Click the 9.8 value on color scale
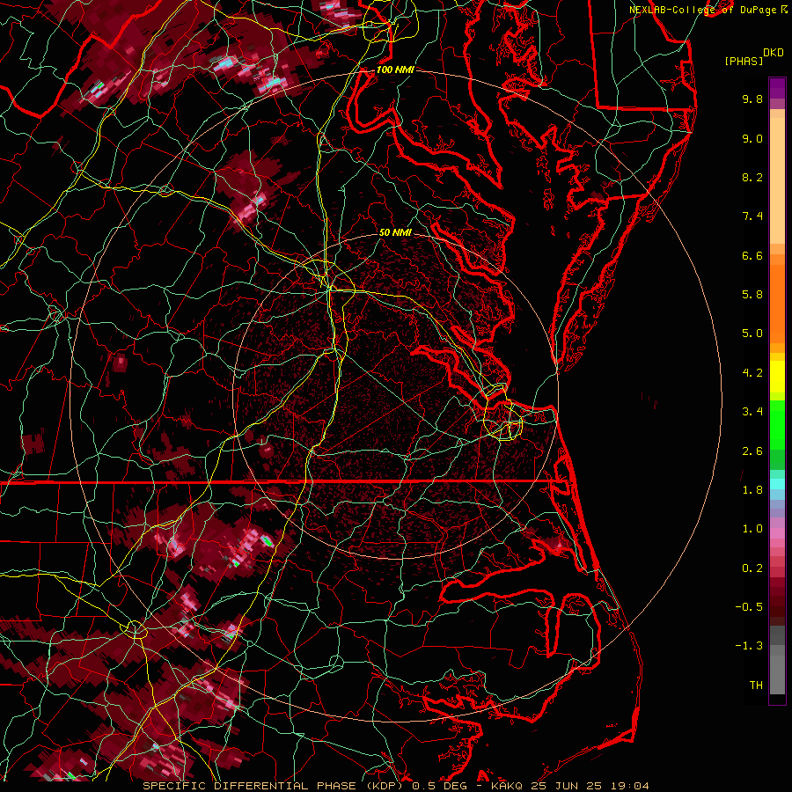 [752, 99]
